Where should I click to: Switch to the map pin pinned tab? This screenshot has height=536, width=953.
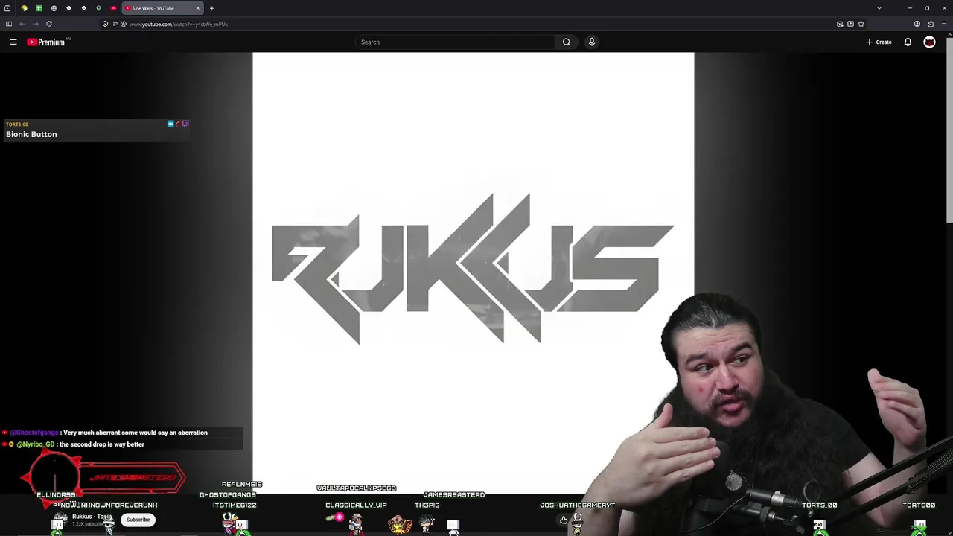(98, 8)
